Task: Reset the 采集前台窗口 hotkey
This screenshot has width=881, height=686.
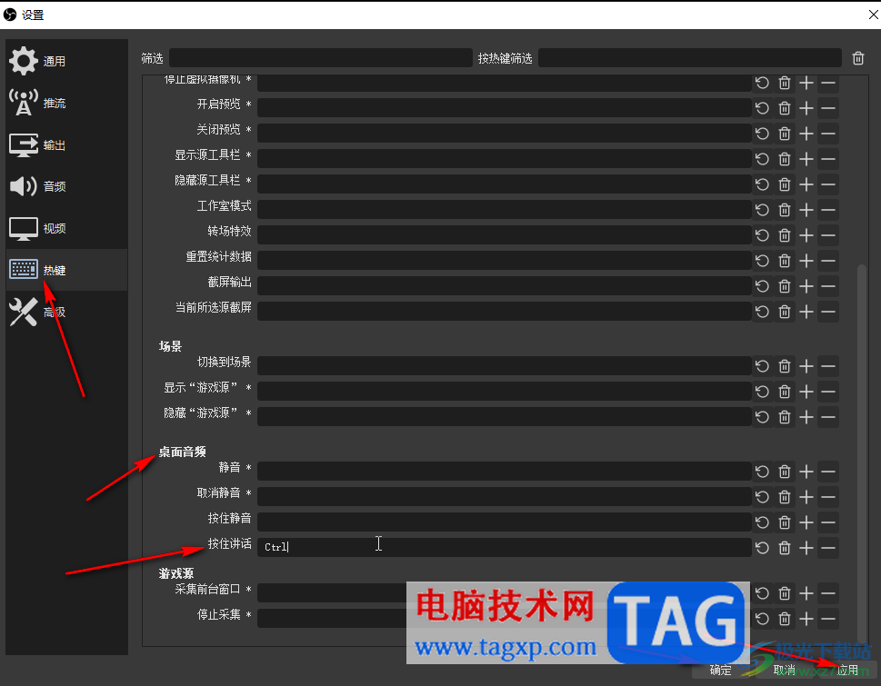Action: click(762, 593)
